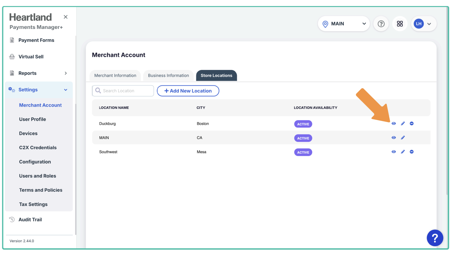
Task: Expand the LH user profile menu
Action: click(x=423, y=24)
